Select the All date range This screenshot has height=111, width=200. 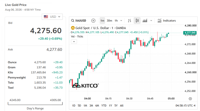(x=122, y=106)
